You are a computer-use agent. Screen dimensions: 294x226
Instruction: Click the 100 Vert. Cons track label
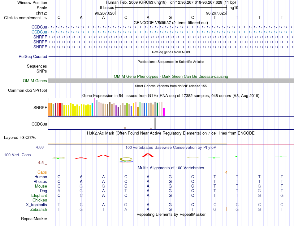click(x=17, y=155)
